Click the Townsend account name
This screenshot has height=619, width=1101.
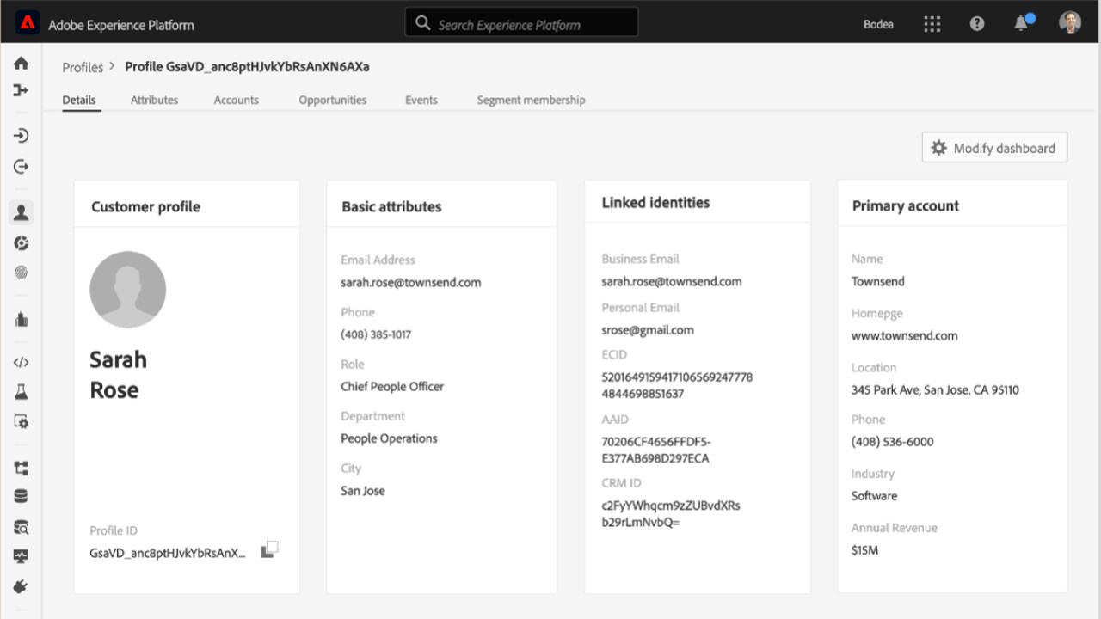[878, 281]
